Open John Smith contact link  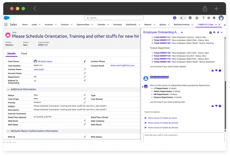[x=39, y=69]
